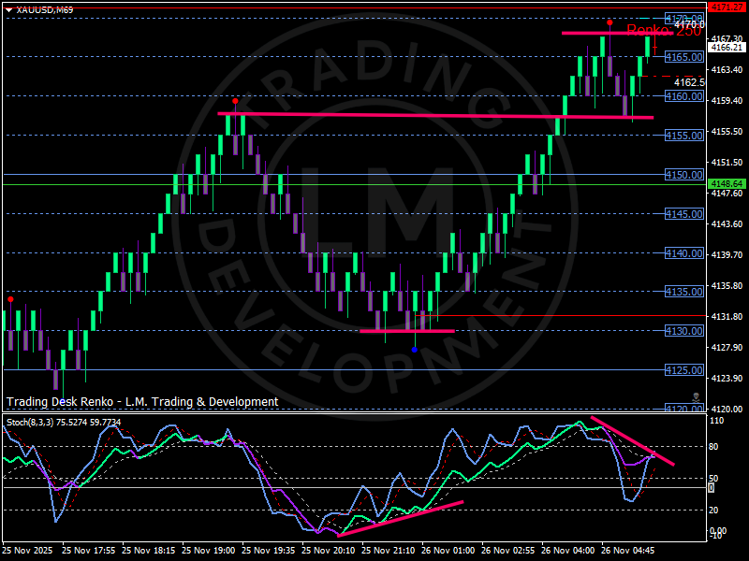Select the 4155.00 level label
This screenshot has width=749, height=561.
tap(684, 136)
